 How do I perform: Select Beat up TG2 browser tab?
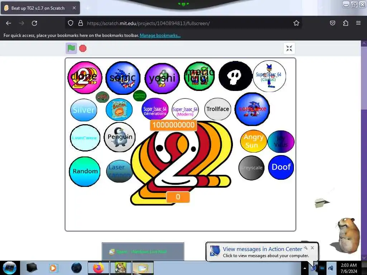point(40,8)
